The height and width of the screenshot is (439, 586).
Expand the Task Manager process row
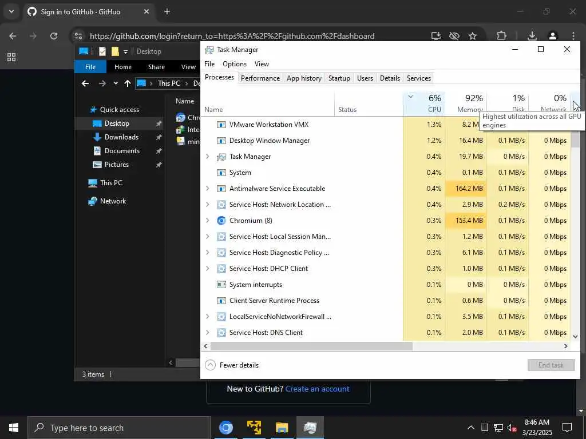tap(207, 157)
